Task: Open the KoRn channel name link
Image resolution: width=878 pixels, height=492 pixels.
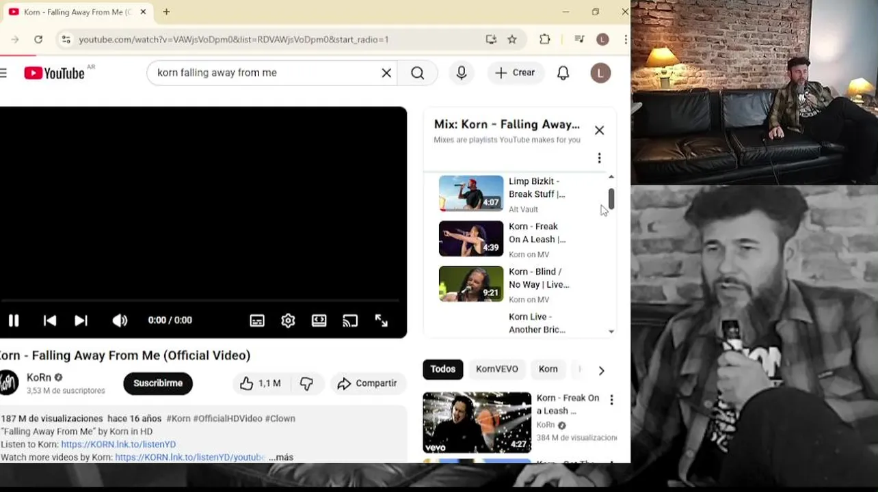Action: tap(38, 377)
